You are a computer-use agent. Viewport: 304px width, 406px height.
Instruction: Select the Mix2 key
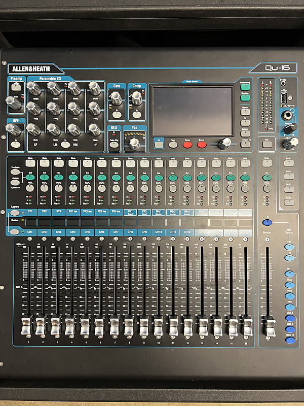coord(289,285)
